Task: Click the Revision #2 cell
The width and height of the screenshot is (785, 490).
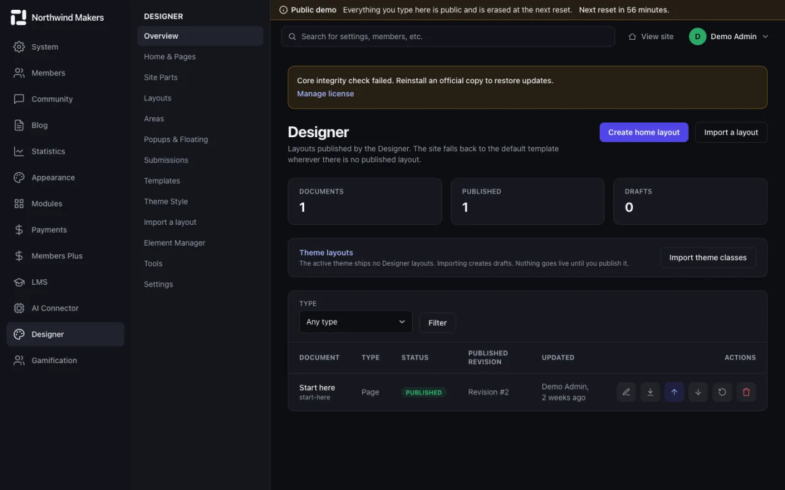Action: coord(489,392)
